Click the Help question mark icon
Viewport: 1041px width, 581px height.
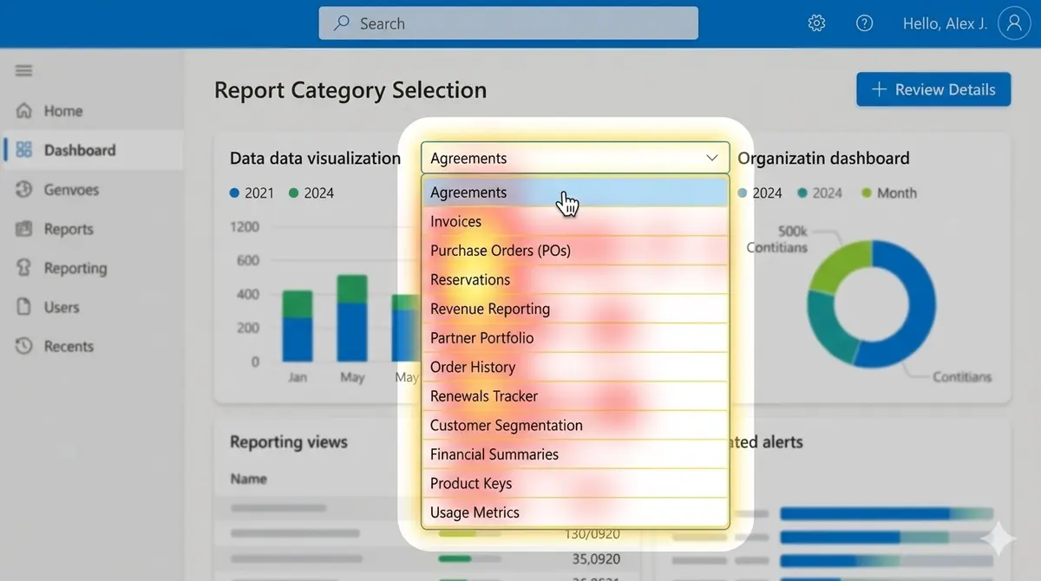tap(864, 23)
